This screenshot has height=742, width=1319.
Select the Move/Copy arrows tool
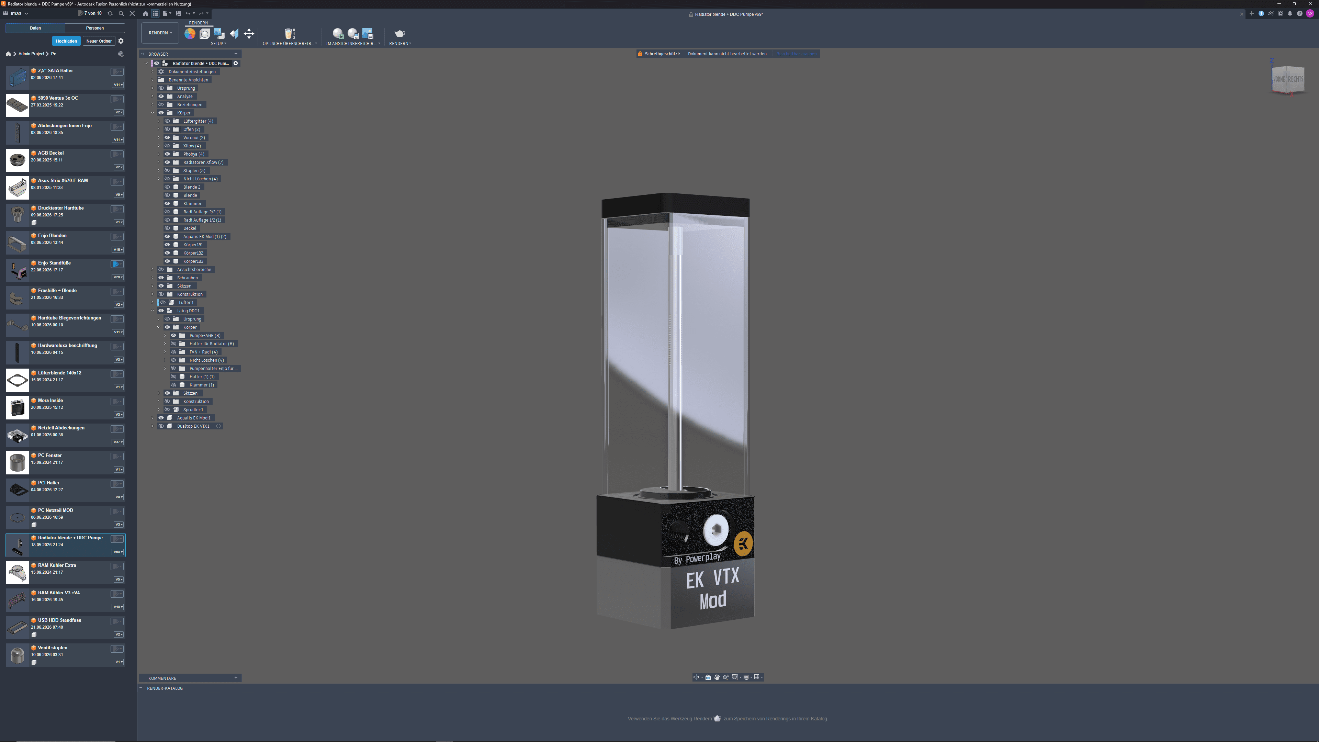click(249, 34)
